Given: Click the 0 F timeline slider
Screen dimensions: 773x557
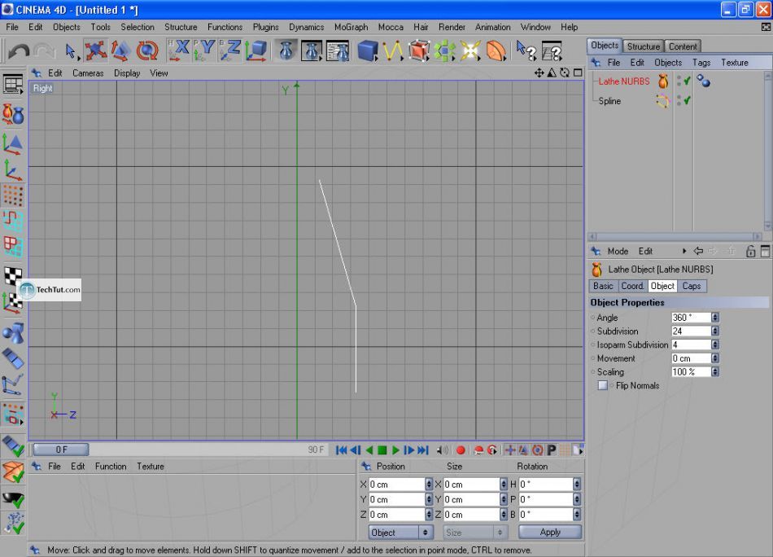Looking at the screenshot, I should pos(61,450).
